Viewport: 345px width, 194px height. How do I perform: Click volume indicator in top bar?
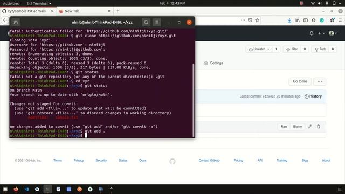[320, 3]
